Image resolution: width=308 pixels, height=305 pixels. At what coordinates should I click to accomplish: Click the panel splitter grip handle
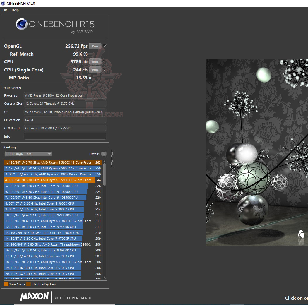pyautogui.click(x=112, y=158)
